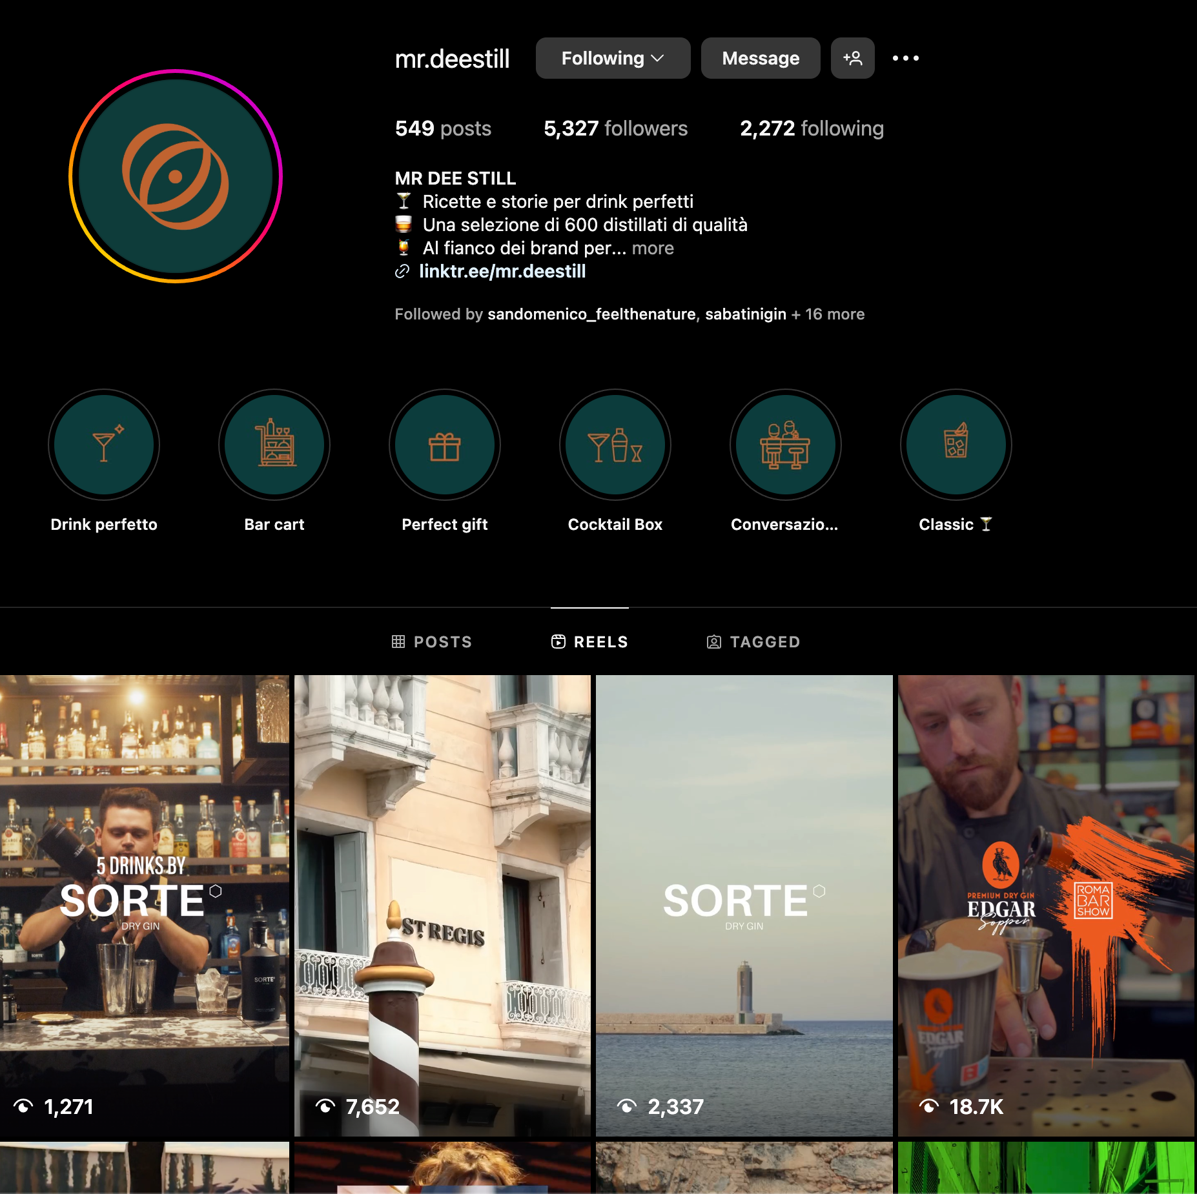Click the mr.deestill username heading

point(452,59)
